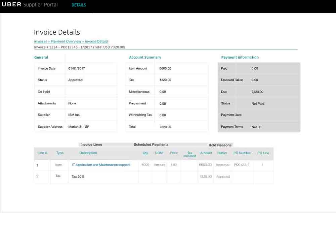Sort by Price column header

pos(174,153)
